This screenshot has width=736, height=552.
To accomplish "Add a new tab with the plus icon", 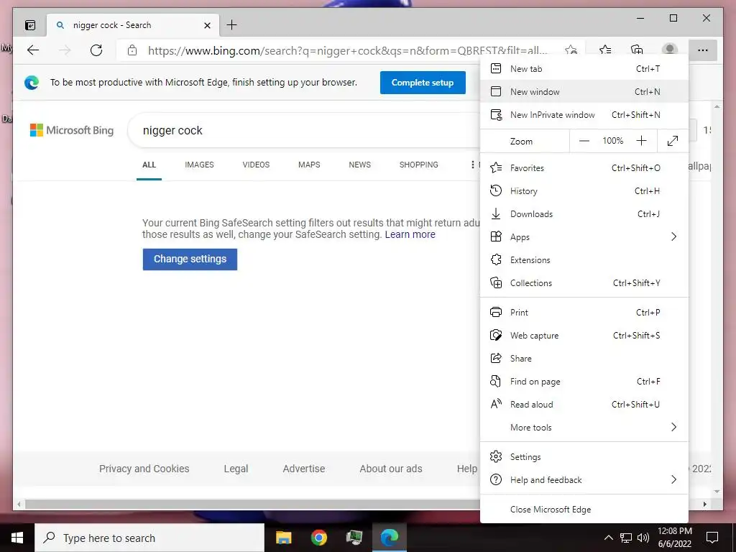I will [x=232, y=25].
